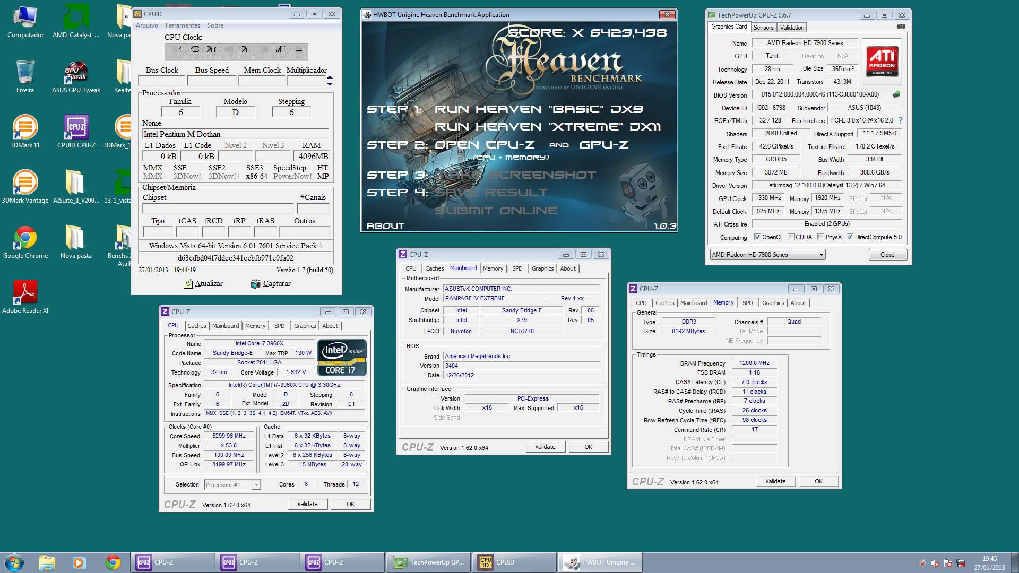Click Run Heaven "Basic" DX9 option

click(x=539, y=109)
